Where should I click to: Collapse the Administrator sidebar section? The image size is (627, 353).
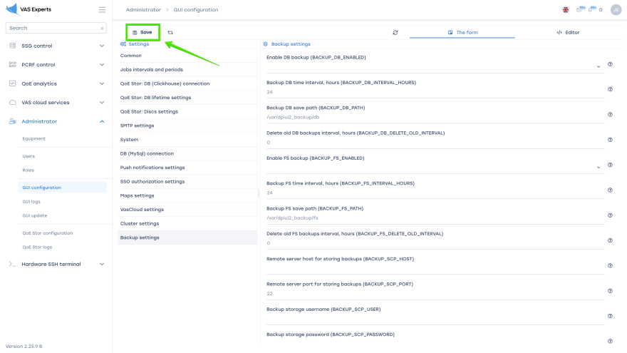tap(102, 121)
